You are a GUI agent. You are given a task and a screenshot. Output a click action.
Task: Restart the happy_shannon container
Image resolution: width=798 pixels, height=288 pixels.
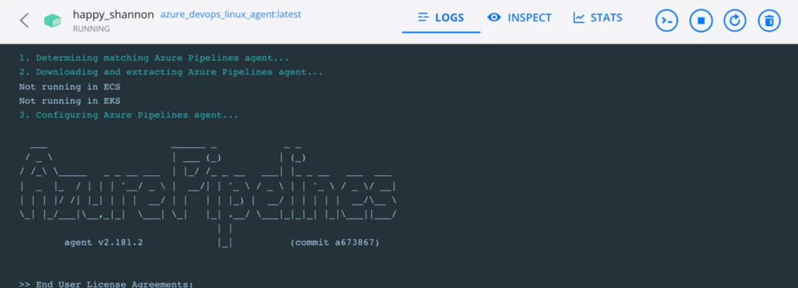click(x=735, y=21)
